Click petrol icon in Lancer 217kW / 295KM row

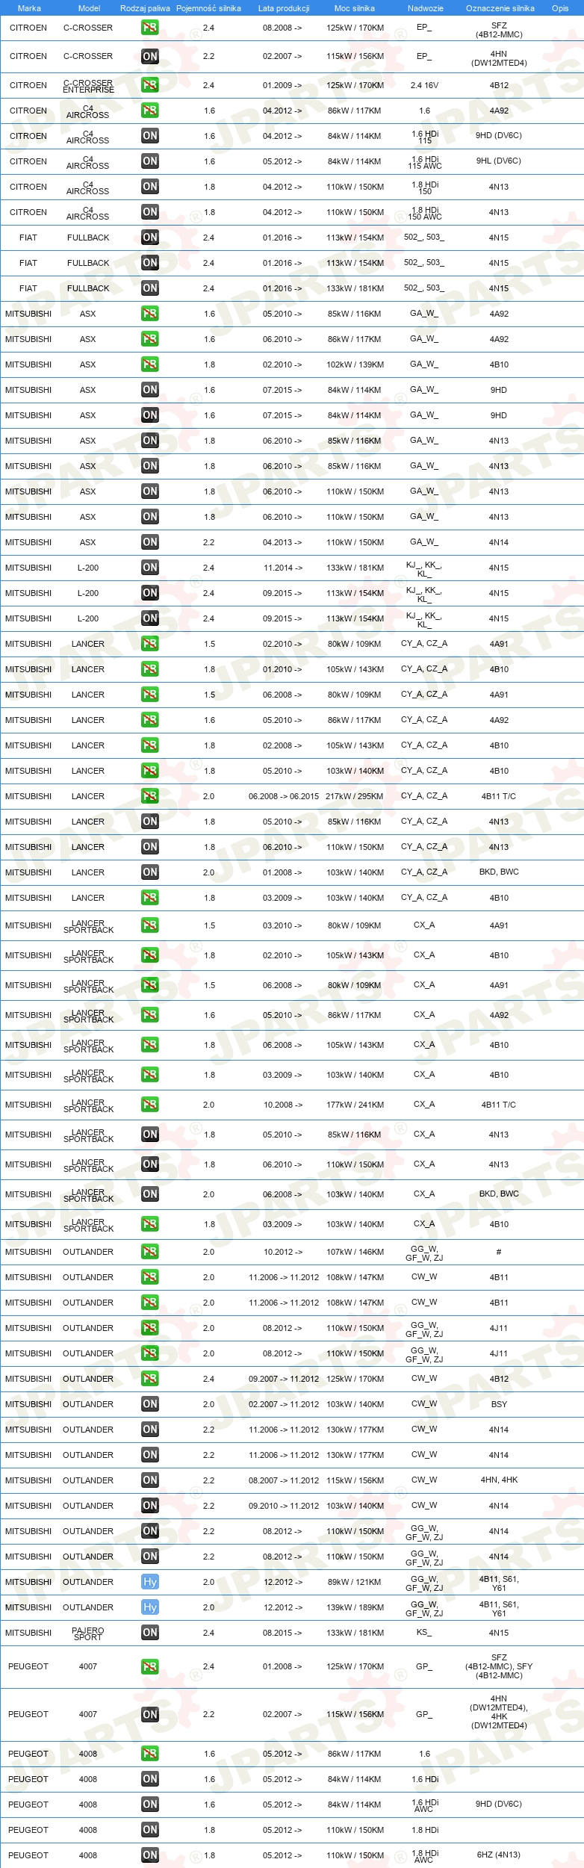click(x=150, y=796)
